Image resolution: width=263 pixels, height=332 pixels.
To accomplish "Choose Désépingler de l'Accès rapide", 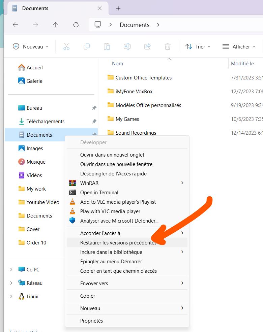I will click(127, 174).
